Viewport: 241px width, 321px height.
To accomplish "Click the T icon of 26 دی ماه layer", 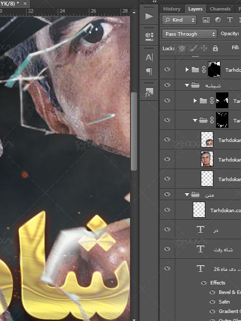I will point(200,268).
